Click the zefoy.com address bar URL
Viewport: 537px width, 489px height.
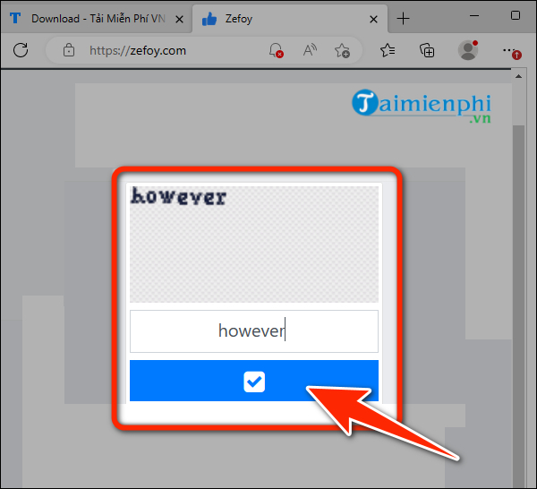[x=138, y=51]
